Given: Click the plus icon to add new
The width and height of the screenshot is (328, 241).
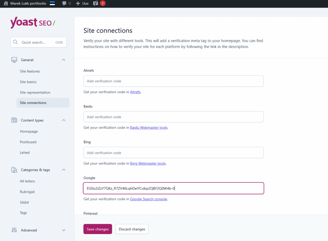Looking at the screenshot, I should 78,4.
